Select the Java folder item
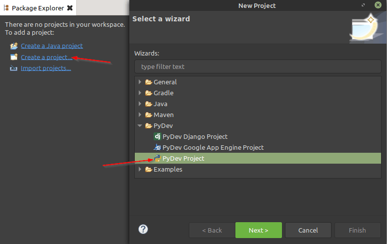 161,104
